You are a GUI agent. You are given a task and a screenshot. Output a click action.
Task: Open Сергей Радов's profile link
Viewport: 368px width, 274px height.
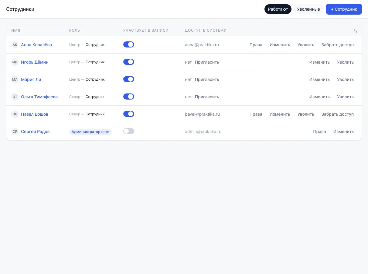[x=35, y=132]
